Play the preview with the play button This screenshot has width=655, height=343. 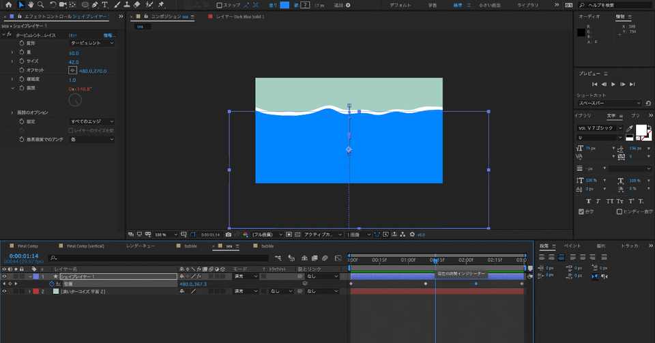[613, 85]
